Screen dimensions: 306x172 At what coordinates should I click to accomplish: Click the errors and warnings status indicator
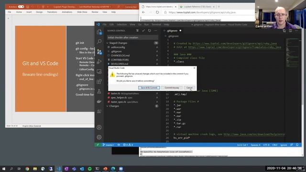[x=128, y=145]
